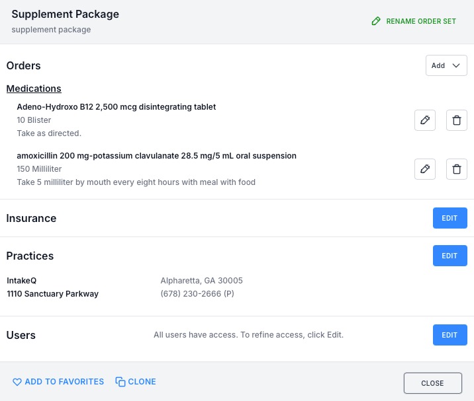The height and width of the screenshot is (401, 474).
Task: Edit Users access settings
Action: click(x=450, y=335)
